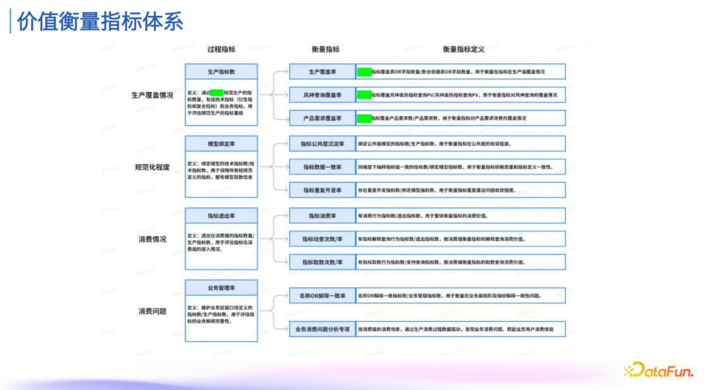The height and width of the screenshot is (390, 714).
Task: Click the 模型绑定率 definition text
Action: click(x=221, y=170)
